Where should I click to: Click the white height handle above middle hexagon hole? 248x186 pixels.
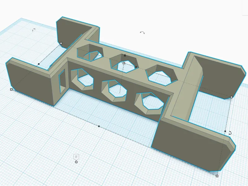[x=124, y=63]
